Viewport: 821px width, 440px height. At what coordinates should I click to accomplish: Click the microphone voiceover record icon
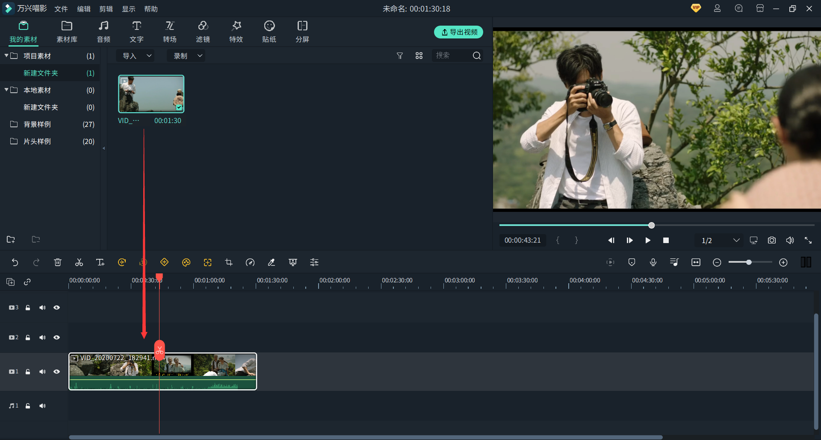653,262
